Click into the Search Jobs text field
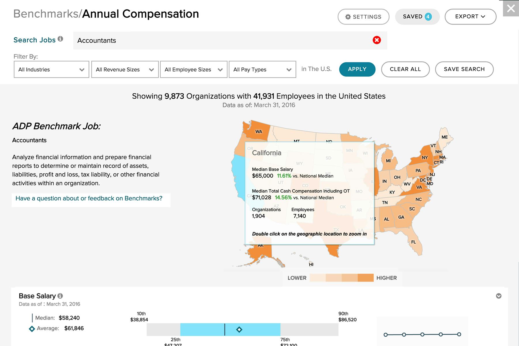 (x=222, y=40)
